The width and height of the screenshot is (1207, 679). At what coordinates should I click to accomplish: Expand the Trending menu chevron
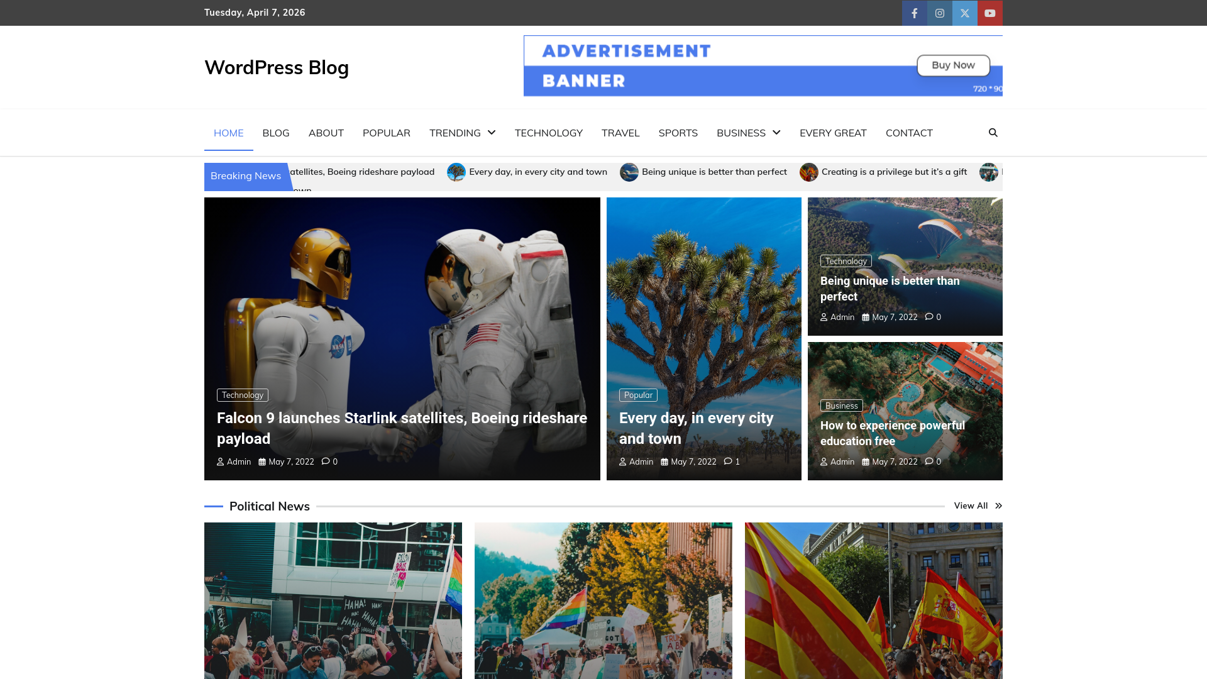coord(492,133)
